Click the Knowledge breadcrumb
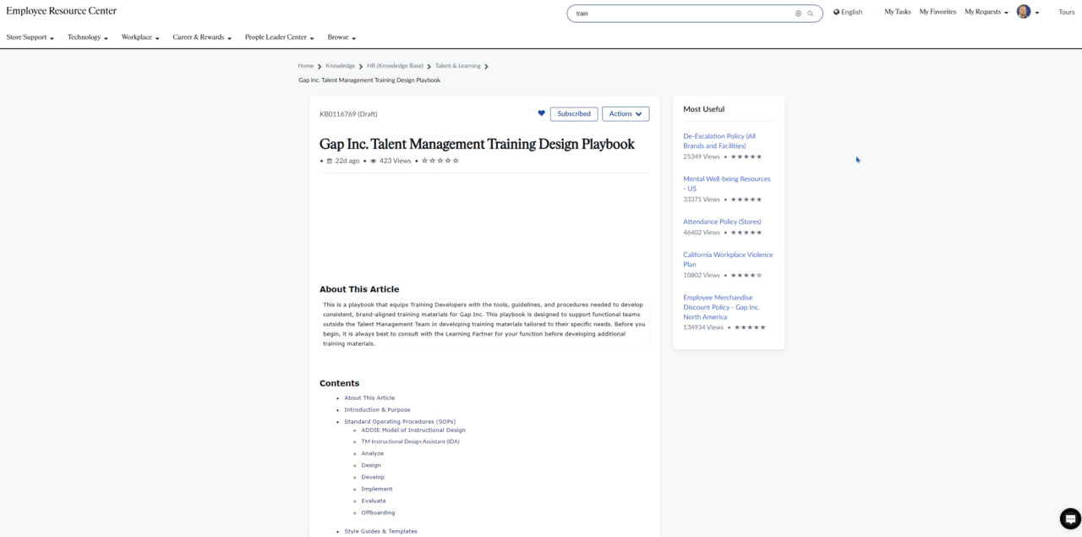Viewport: 1082px width, 537px height. 340,66
